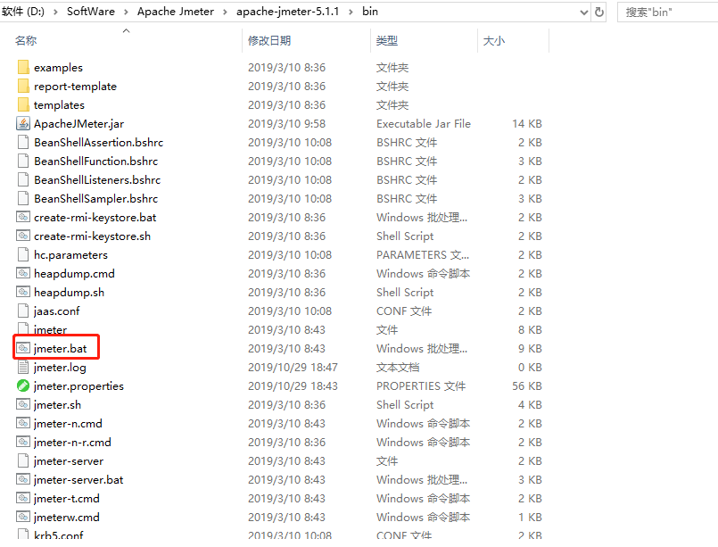The image size is (718, 547).
Task: Click the hc.parameters file icon
Action: click(x=23, y=254)
